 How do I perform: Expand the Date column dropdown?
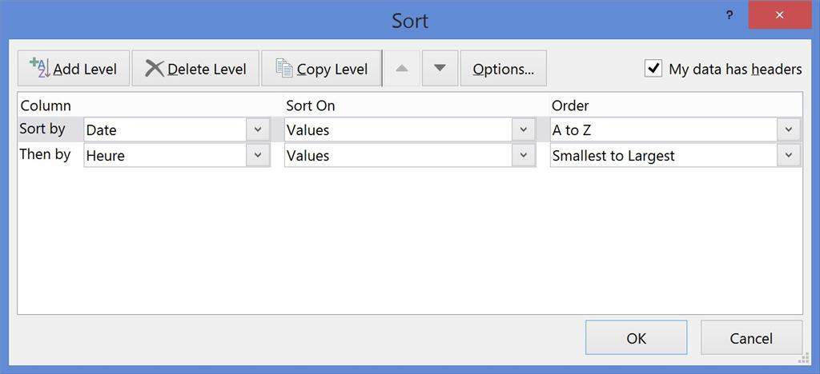(258, 129)
